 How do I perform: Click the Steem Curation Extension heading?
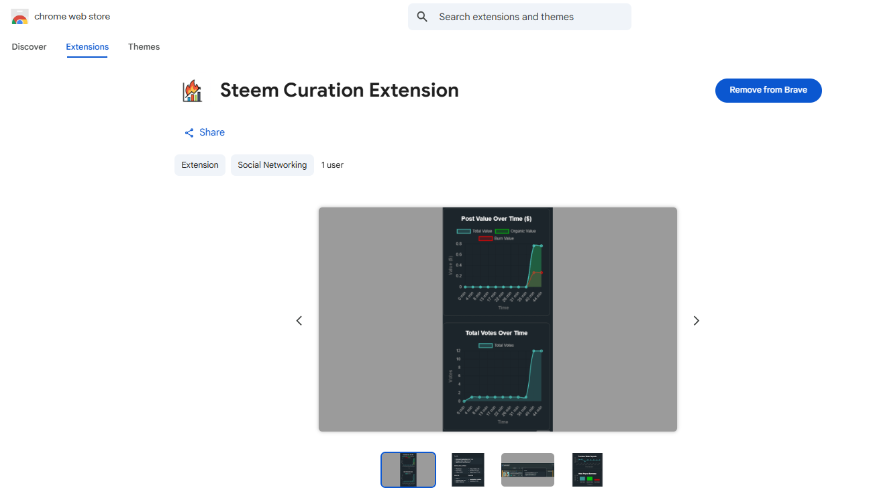tap(340, 91)
